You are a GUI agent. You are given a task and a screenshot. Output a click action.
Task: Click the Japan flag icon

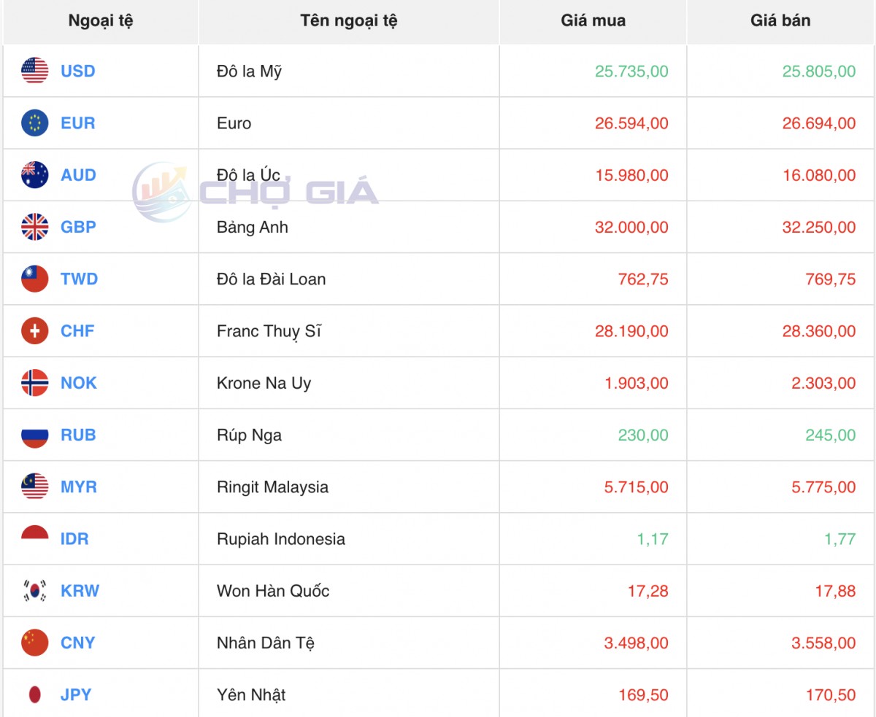coord(34,695)
